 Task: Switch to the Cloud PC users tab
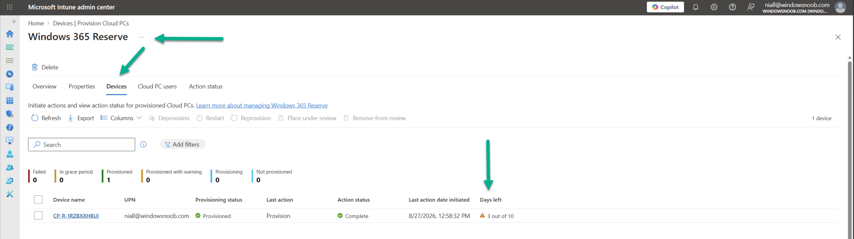[x=157, y=86]
